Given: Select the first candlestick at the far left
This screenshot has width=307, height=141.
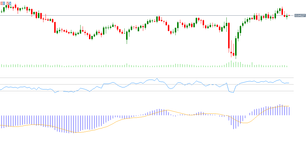Looking at the screenshot, I should (1, 12).
